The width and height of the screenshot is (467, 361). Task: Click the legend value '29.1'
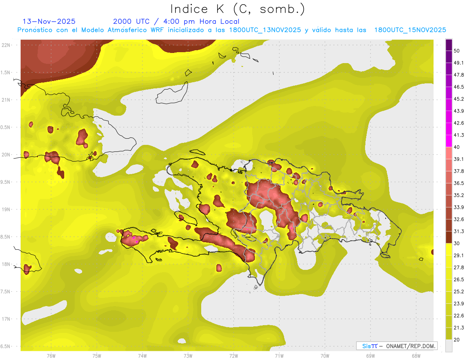point(459,255)
